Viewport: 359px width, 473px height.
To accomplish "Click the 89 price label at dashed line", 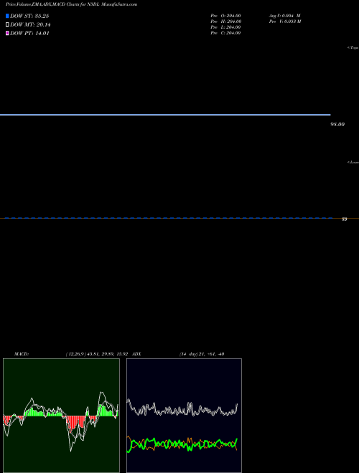I will (344, 219).
